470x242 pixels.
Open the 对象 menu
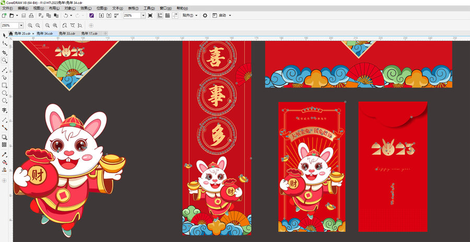point(70,8)
